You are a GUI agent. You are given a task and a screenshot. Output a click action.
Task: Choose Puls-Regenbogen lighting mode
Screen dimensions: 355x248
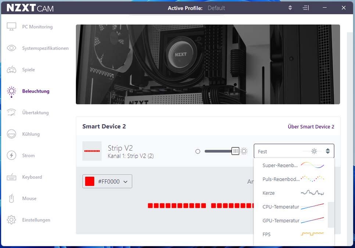pyautogui.click(x=294, y=179)
